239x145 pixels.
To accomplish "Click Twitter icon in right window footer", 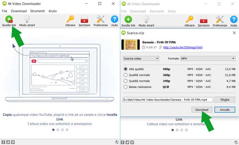I will pos(127,142).
